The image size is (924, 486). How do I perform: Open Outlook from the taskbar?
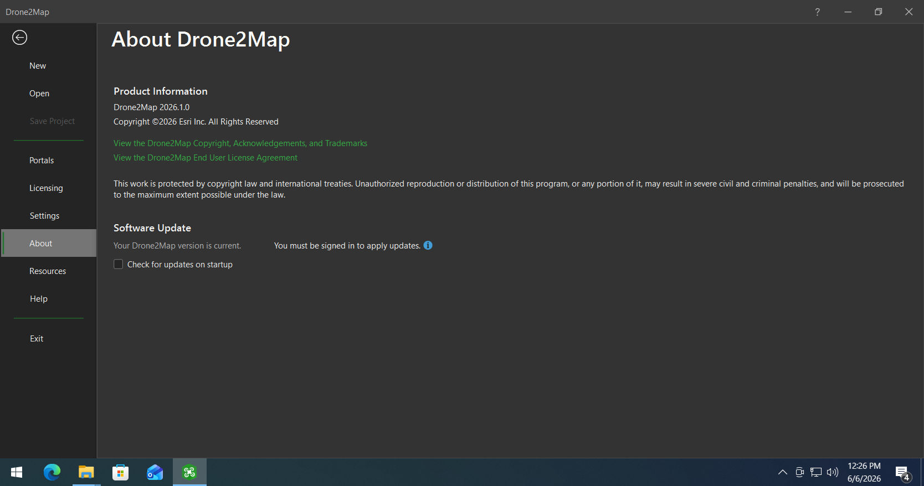coord(155,472)
